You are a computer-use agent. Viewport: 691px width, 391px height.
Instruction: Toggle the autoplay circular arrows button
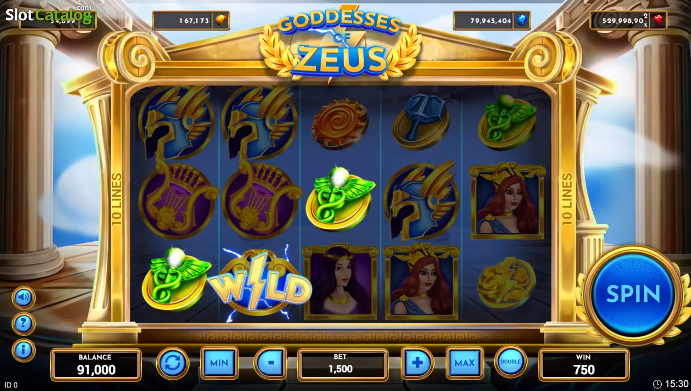point(172,363)
